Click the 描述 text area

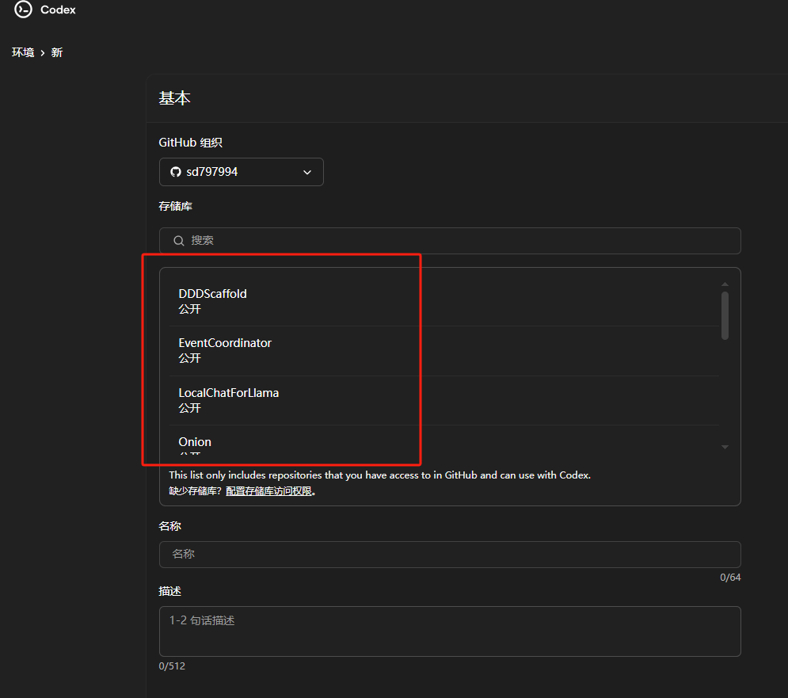pyautogui.click(x=449, y=631)
